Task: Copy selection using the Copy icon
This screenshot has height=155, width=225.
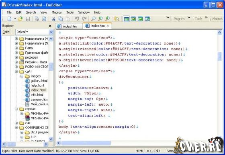Action: pyautogui.click(x=61, y=19)
